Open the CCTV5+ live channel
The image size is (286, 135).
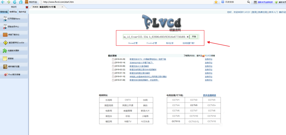212,105
